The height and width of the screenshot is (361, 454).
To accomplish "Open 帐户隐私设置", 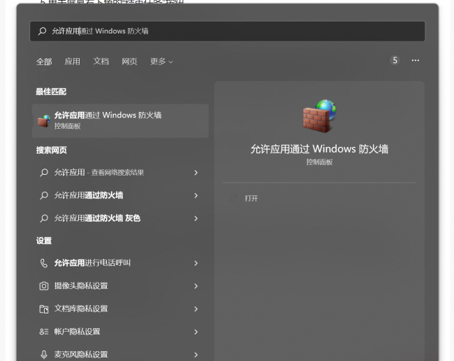I will [x=120, y=332].
